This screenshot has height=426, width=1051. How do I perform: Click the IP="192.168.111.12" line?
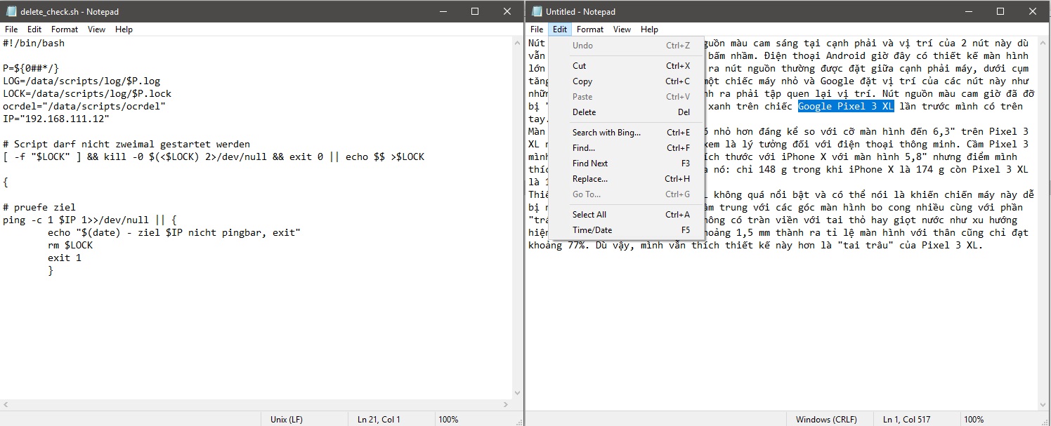tap(56, 119)
